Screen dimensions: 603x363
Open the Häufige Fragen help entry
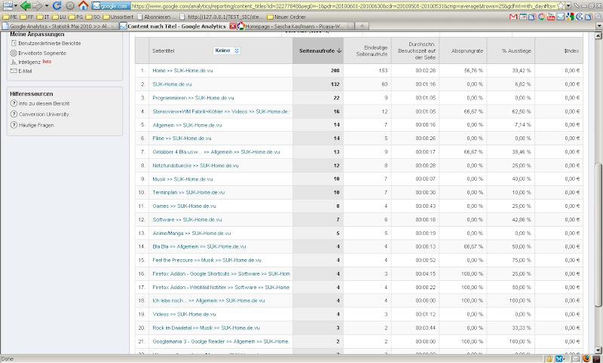[x=38, y=124]
